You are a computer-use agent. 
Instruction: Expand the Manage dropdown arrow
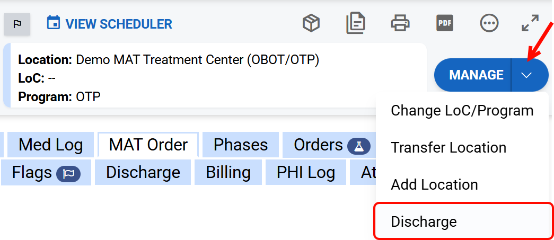[x=526, y=75]
